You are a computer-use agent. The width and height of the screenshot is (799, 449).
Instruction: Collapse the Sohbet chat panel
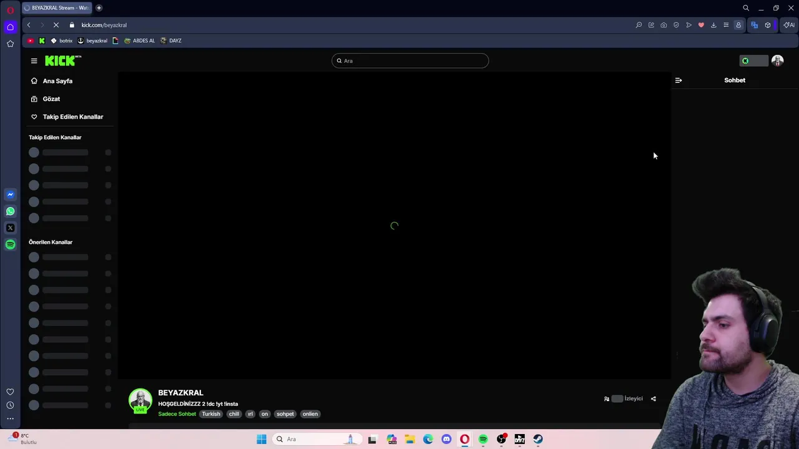point(679,80)
